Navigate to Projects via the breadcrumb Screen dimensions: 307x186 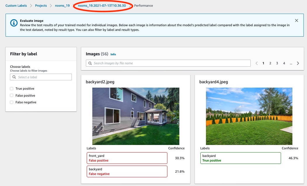41,5
